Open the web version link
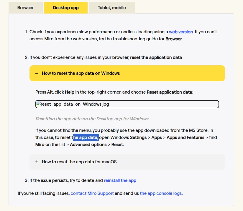This screenshot has width=243, height=211. pyautogui.click(x=181, y=32)
